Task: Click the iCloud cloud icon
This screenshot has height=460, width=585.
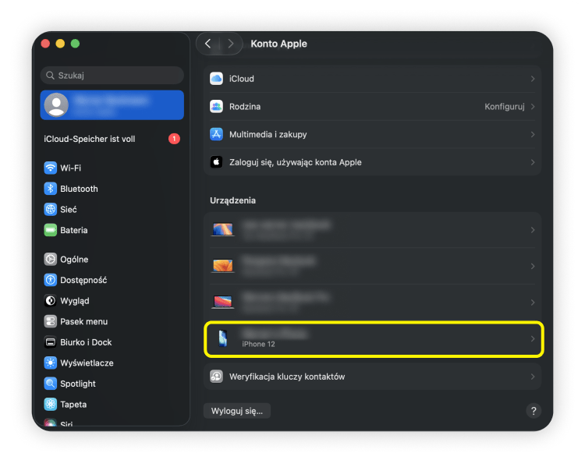Action: (x=216, y=79)
